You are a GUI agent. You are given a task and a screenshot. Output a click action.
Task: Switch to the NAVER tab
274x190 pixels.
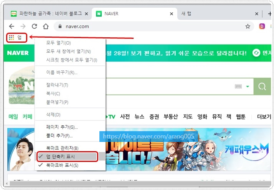(x=135, y=13)
